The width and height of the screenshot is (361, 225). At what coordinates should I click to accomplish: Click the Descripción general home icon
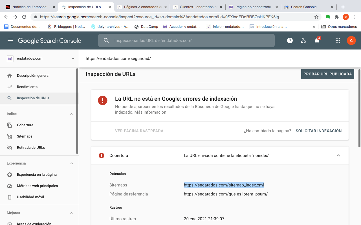point(10,76)
